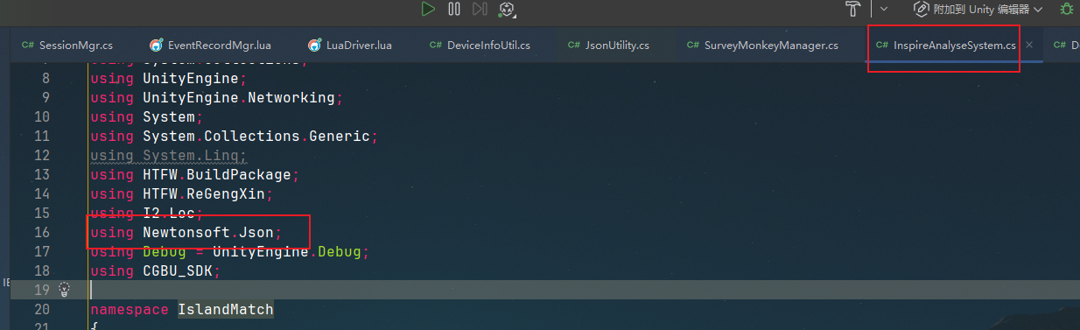Image resolution: width=1080 pixels, height=330 pixels.
Task: Click 'Generic' on line 11
Action: (340, 136)
